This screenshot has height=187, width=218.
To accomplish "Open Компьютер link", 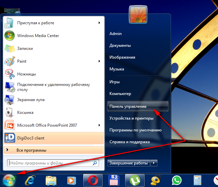I will click(120, 94).
